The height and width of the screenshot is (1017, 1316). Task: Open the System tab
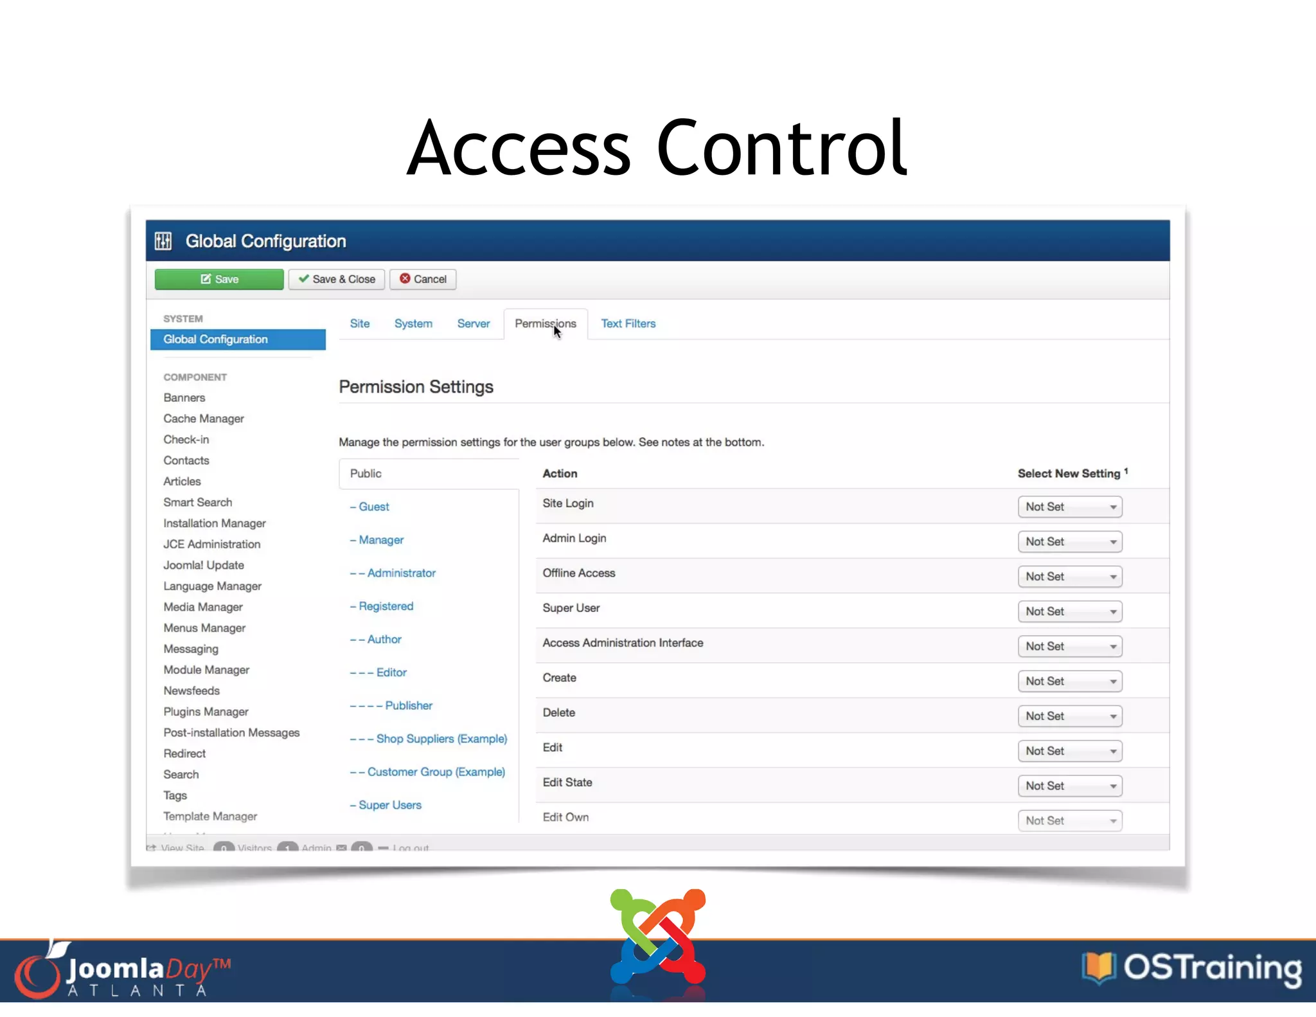point(413,323)
